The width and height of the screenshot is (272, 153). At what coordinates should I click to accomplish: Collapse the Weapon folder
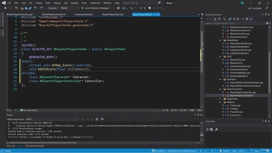click(x=220, y=102)
